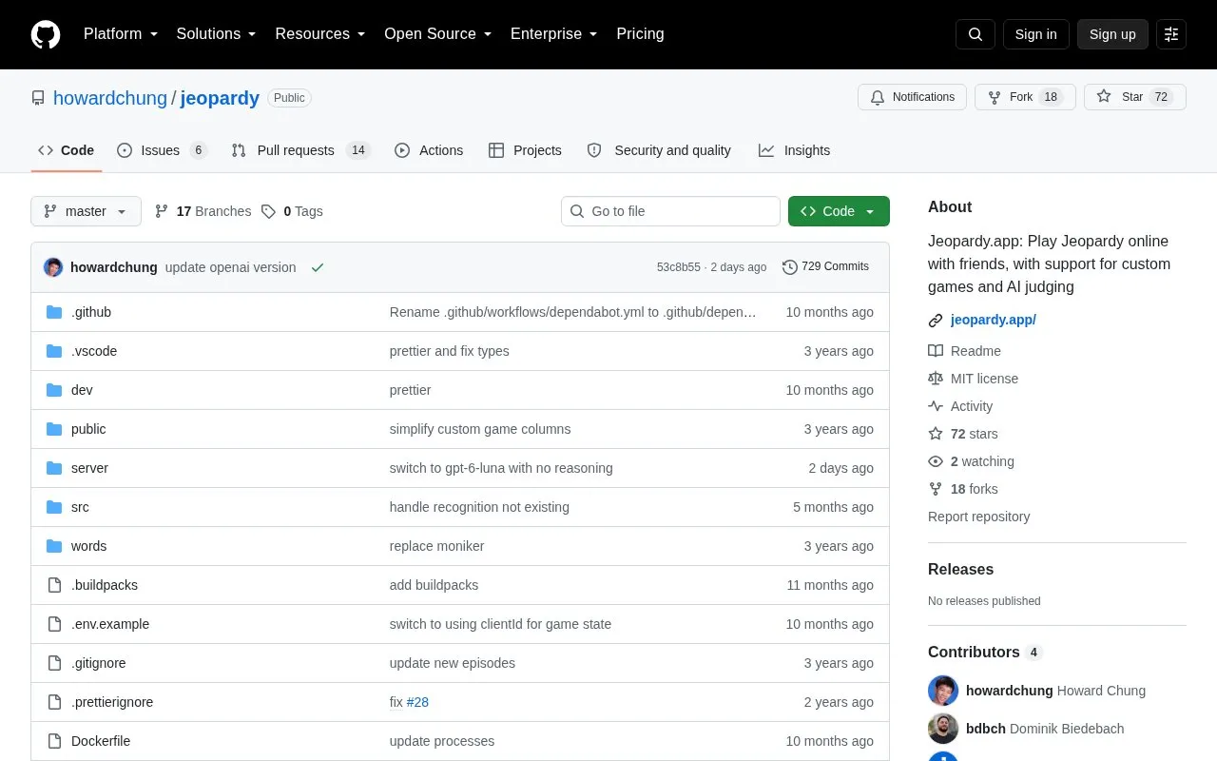Jump to the Readme section
This screenshot has width=1217, height=761.
click(964, 351)
